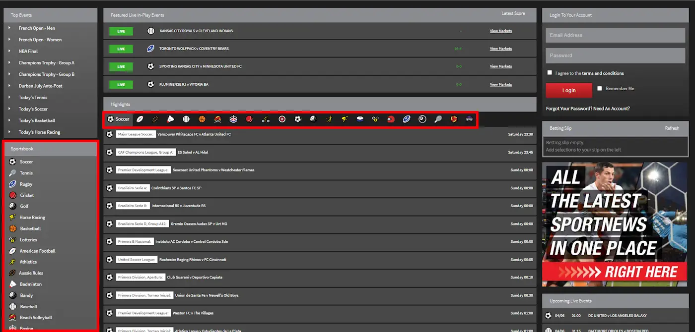Enable the Remember Me option

tap(600, 88)
